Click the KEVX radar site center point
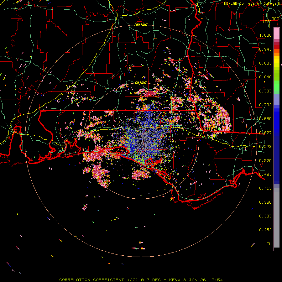The height and width of the screenshot is (282, 282). click(141, 141)
